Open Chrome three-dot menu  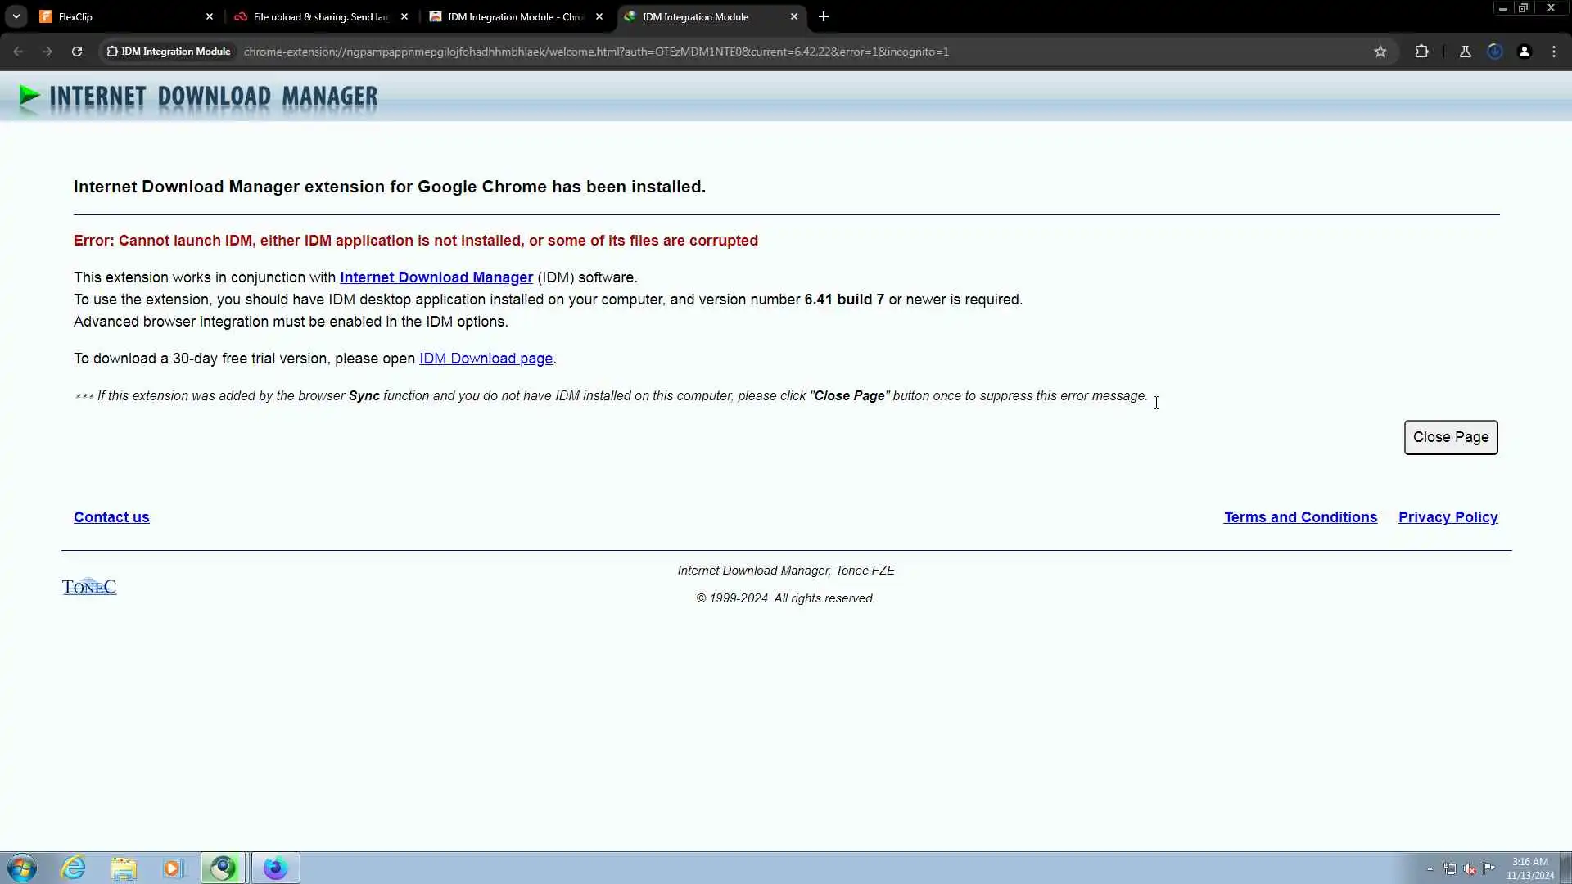pyautogui.click(x=1553, y=52)
